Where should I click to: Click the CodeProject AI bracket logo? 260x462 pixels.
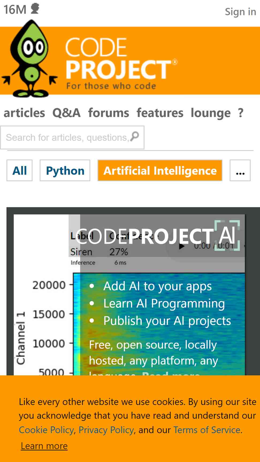pos(227,235)
